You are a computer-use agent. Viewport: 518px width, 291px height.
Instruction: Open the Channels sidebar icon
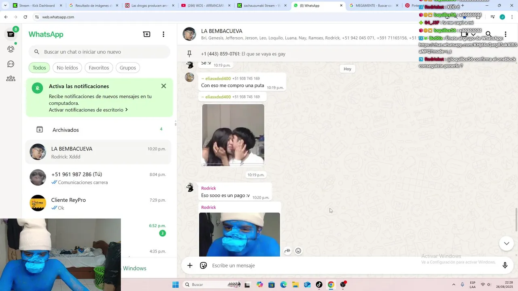click(x=11, y=64)
